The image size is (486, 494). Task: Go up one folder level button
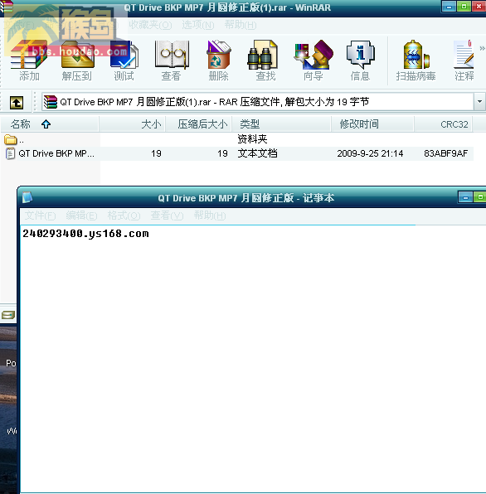pos(17,103)
